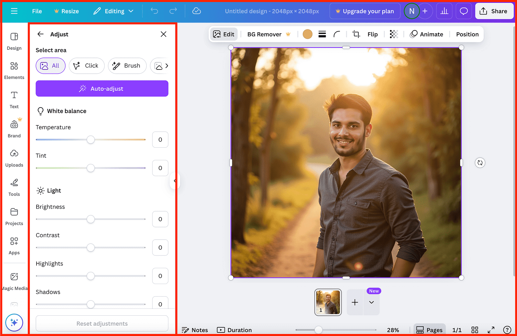
Task: Enable Brush selection mode
Action: tap(127, 66)
